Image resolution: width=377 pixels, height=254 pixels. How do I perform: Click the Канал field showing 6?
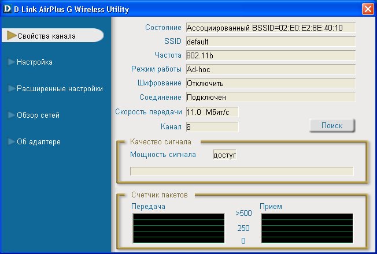pyautogui.click(x=212, y=127)
